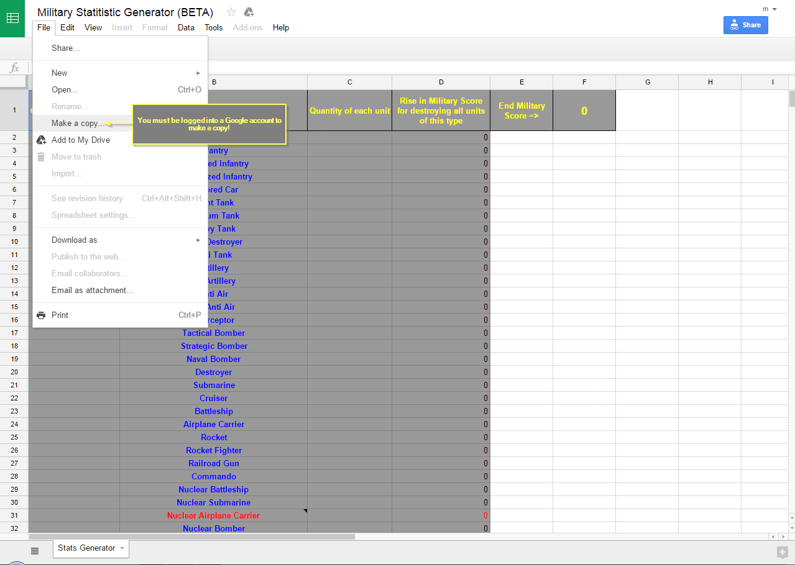This screenshot has height=565, width=795.
Task: Click the Commando cell
Action: point(214,477)
